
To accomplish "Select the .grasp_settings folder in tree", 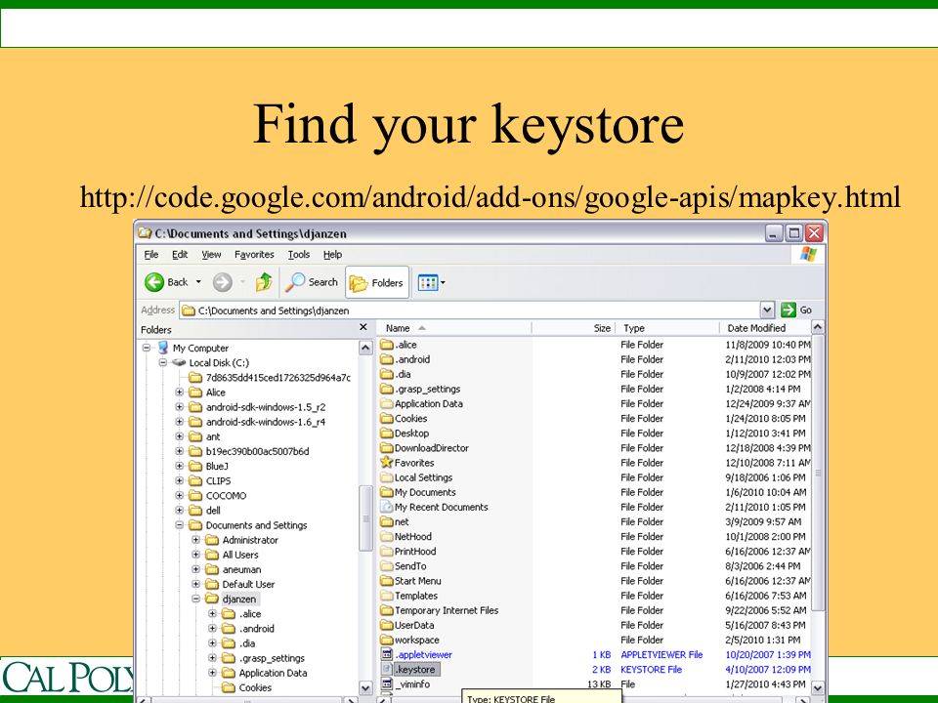I will pyautogui.click(x=272, y=657).
